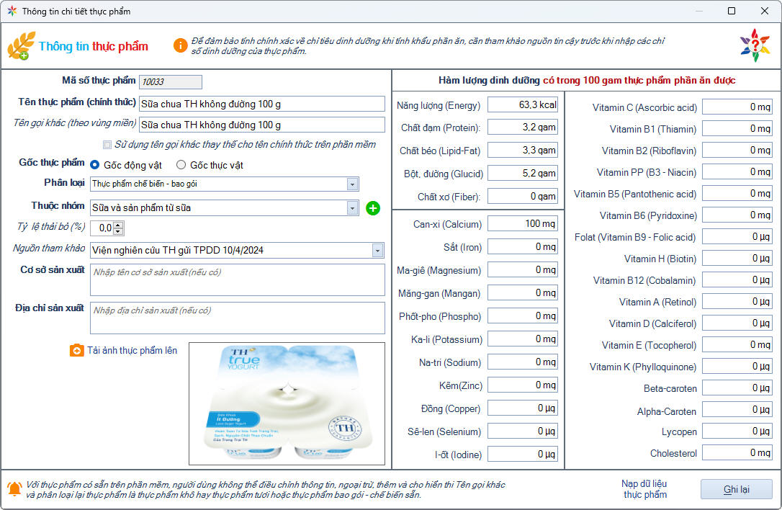Screen dimensions: 782x510
Task: Click the wheat logo icon in header
Action: tap(21, 45)
